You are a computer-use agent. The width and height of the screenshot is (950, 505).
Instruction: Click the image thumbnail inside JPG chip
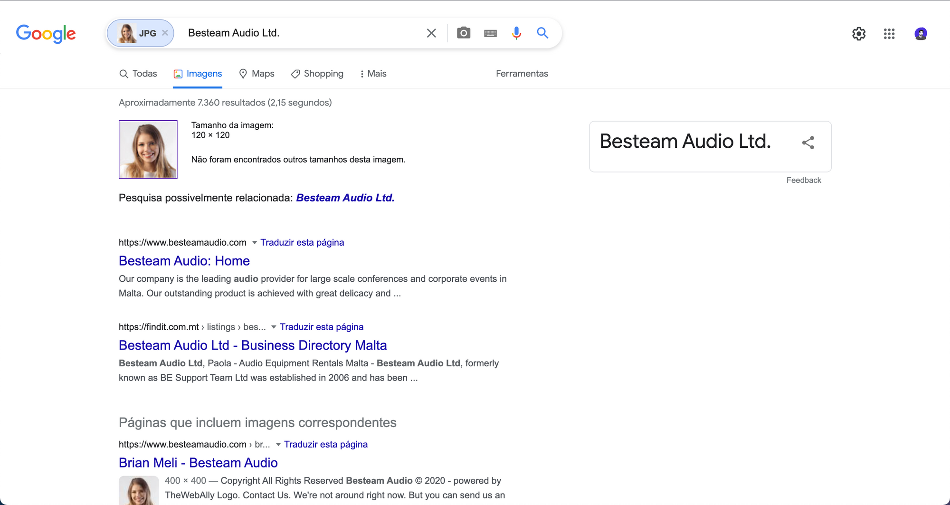click(127, 33)
